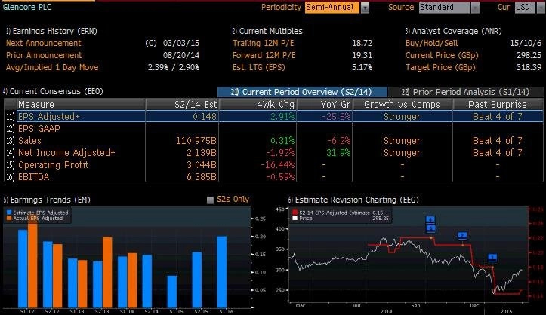Screen dimensions: 546x315
Task: Click the blue event marker before December
Action: [462, 236]
